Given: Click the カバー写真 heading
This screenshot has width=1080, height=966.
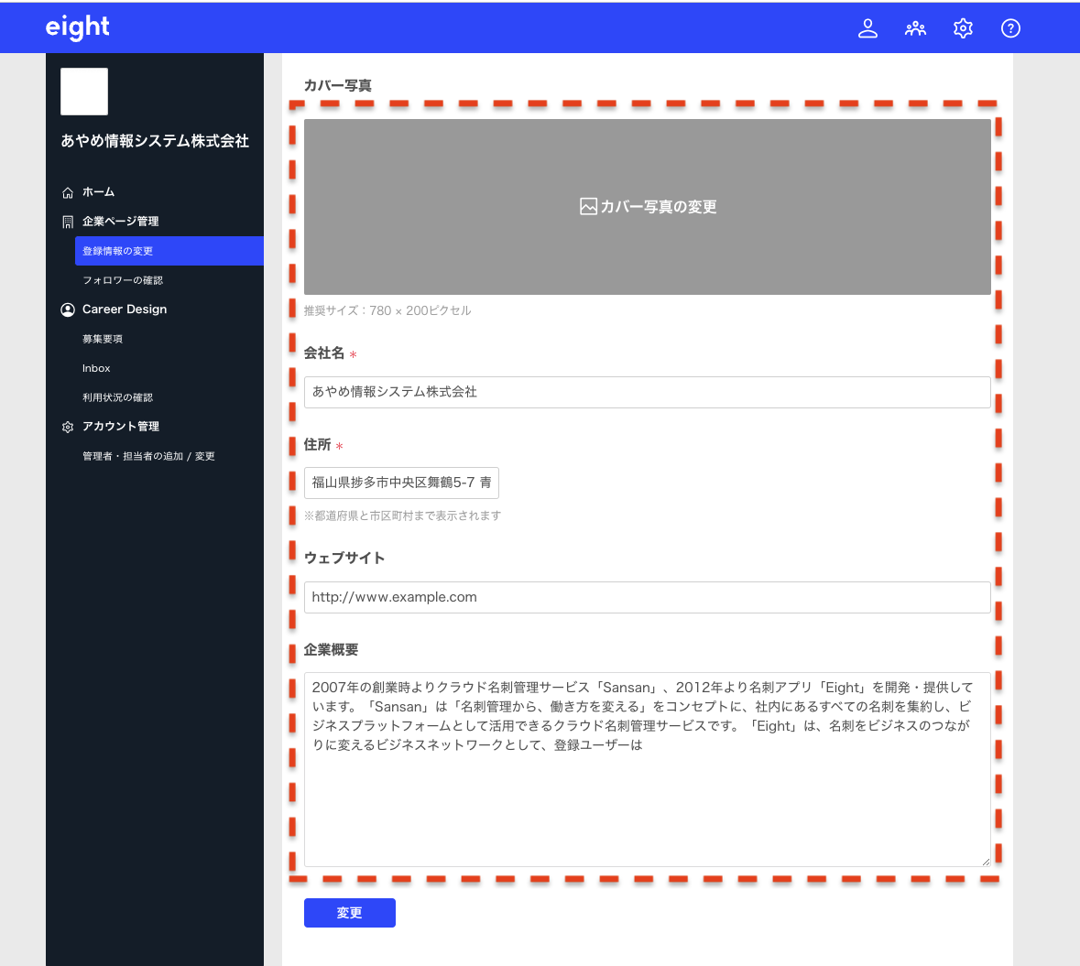Looking at the screenshot, I should tap(337, 85).
